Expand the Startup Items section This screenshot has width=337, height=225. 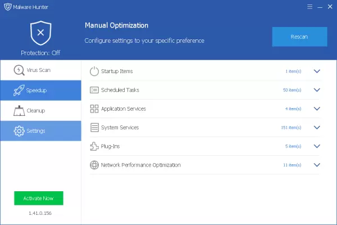317,71
